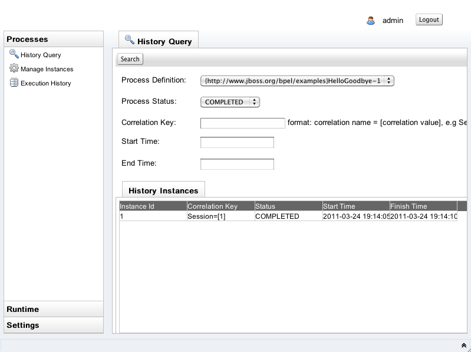Viewport: 471px width, 352px height.
Task: Click the Logout button
Action: [429, 19]
